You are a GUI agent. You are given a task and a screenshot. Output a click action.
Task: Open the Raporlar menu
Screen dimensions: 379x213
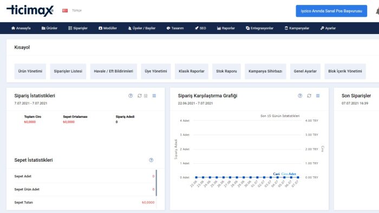(226, 28)
